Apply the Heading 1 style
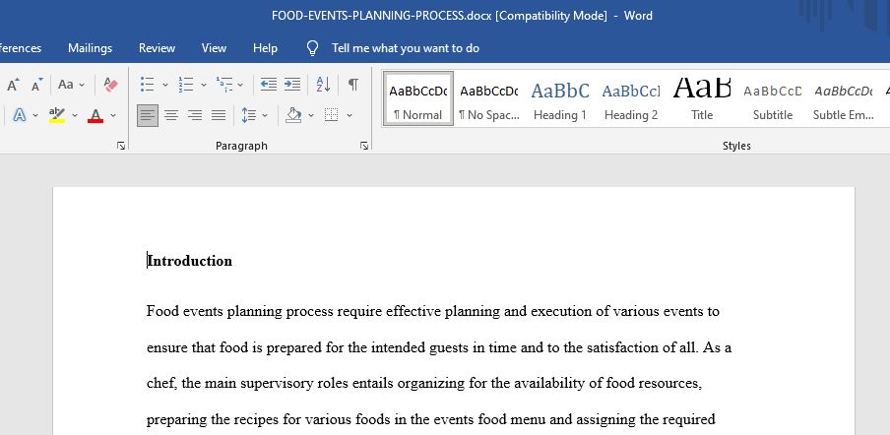Viewport: 890px width, 435px height. tap(560, 99)
